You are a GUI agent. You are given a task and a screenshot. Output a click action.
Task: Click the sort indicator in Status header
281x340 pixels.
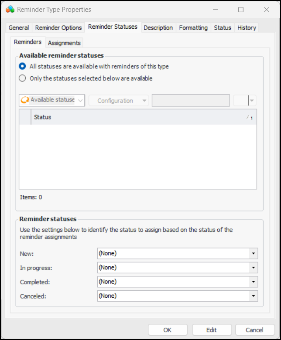pos(249,117)
